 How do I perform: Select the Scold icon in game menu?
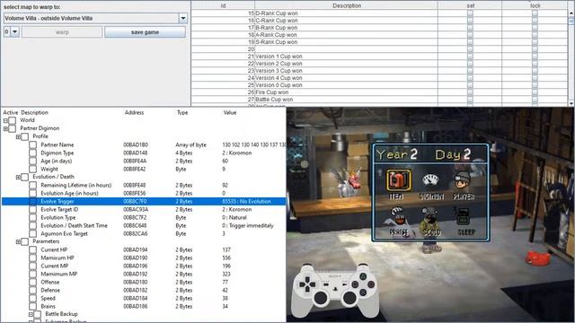click(430, 218)
